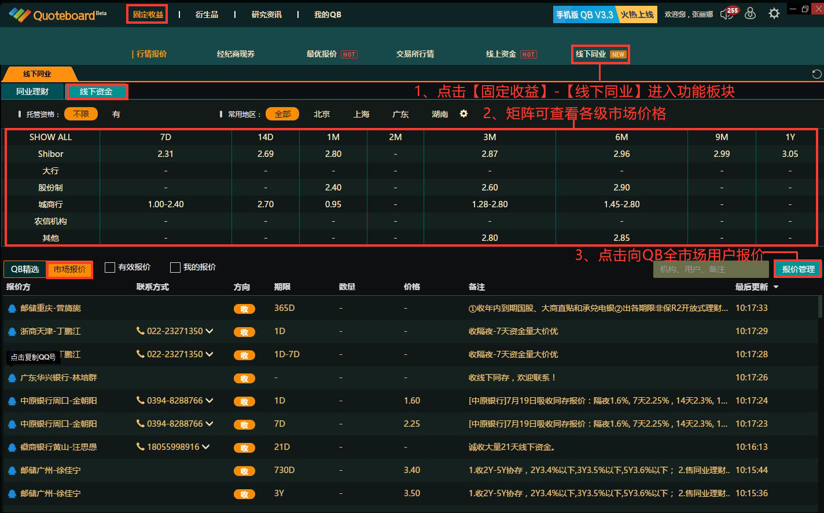Screen dimensions: 824x513
Task: Open the 我的QB top menu
Action: point(328,14)
